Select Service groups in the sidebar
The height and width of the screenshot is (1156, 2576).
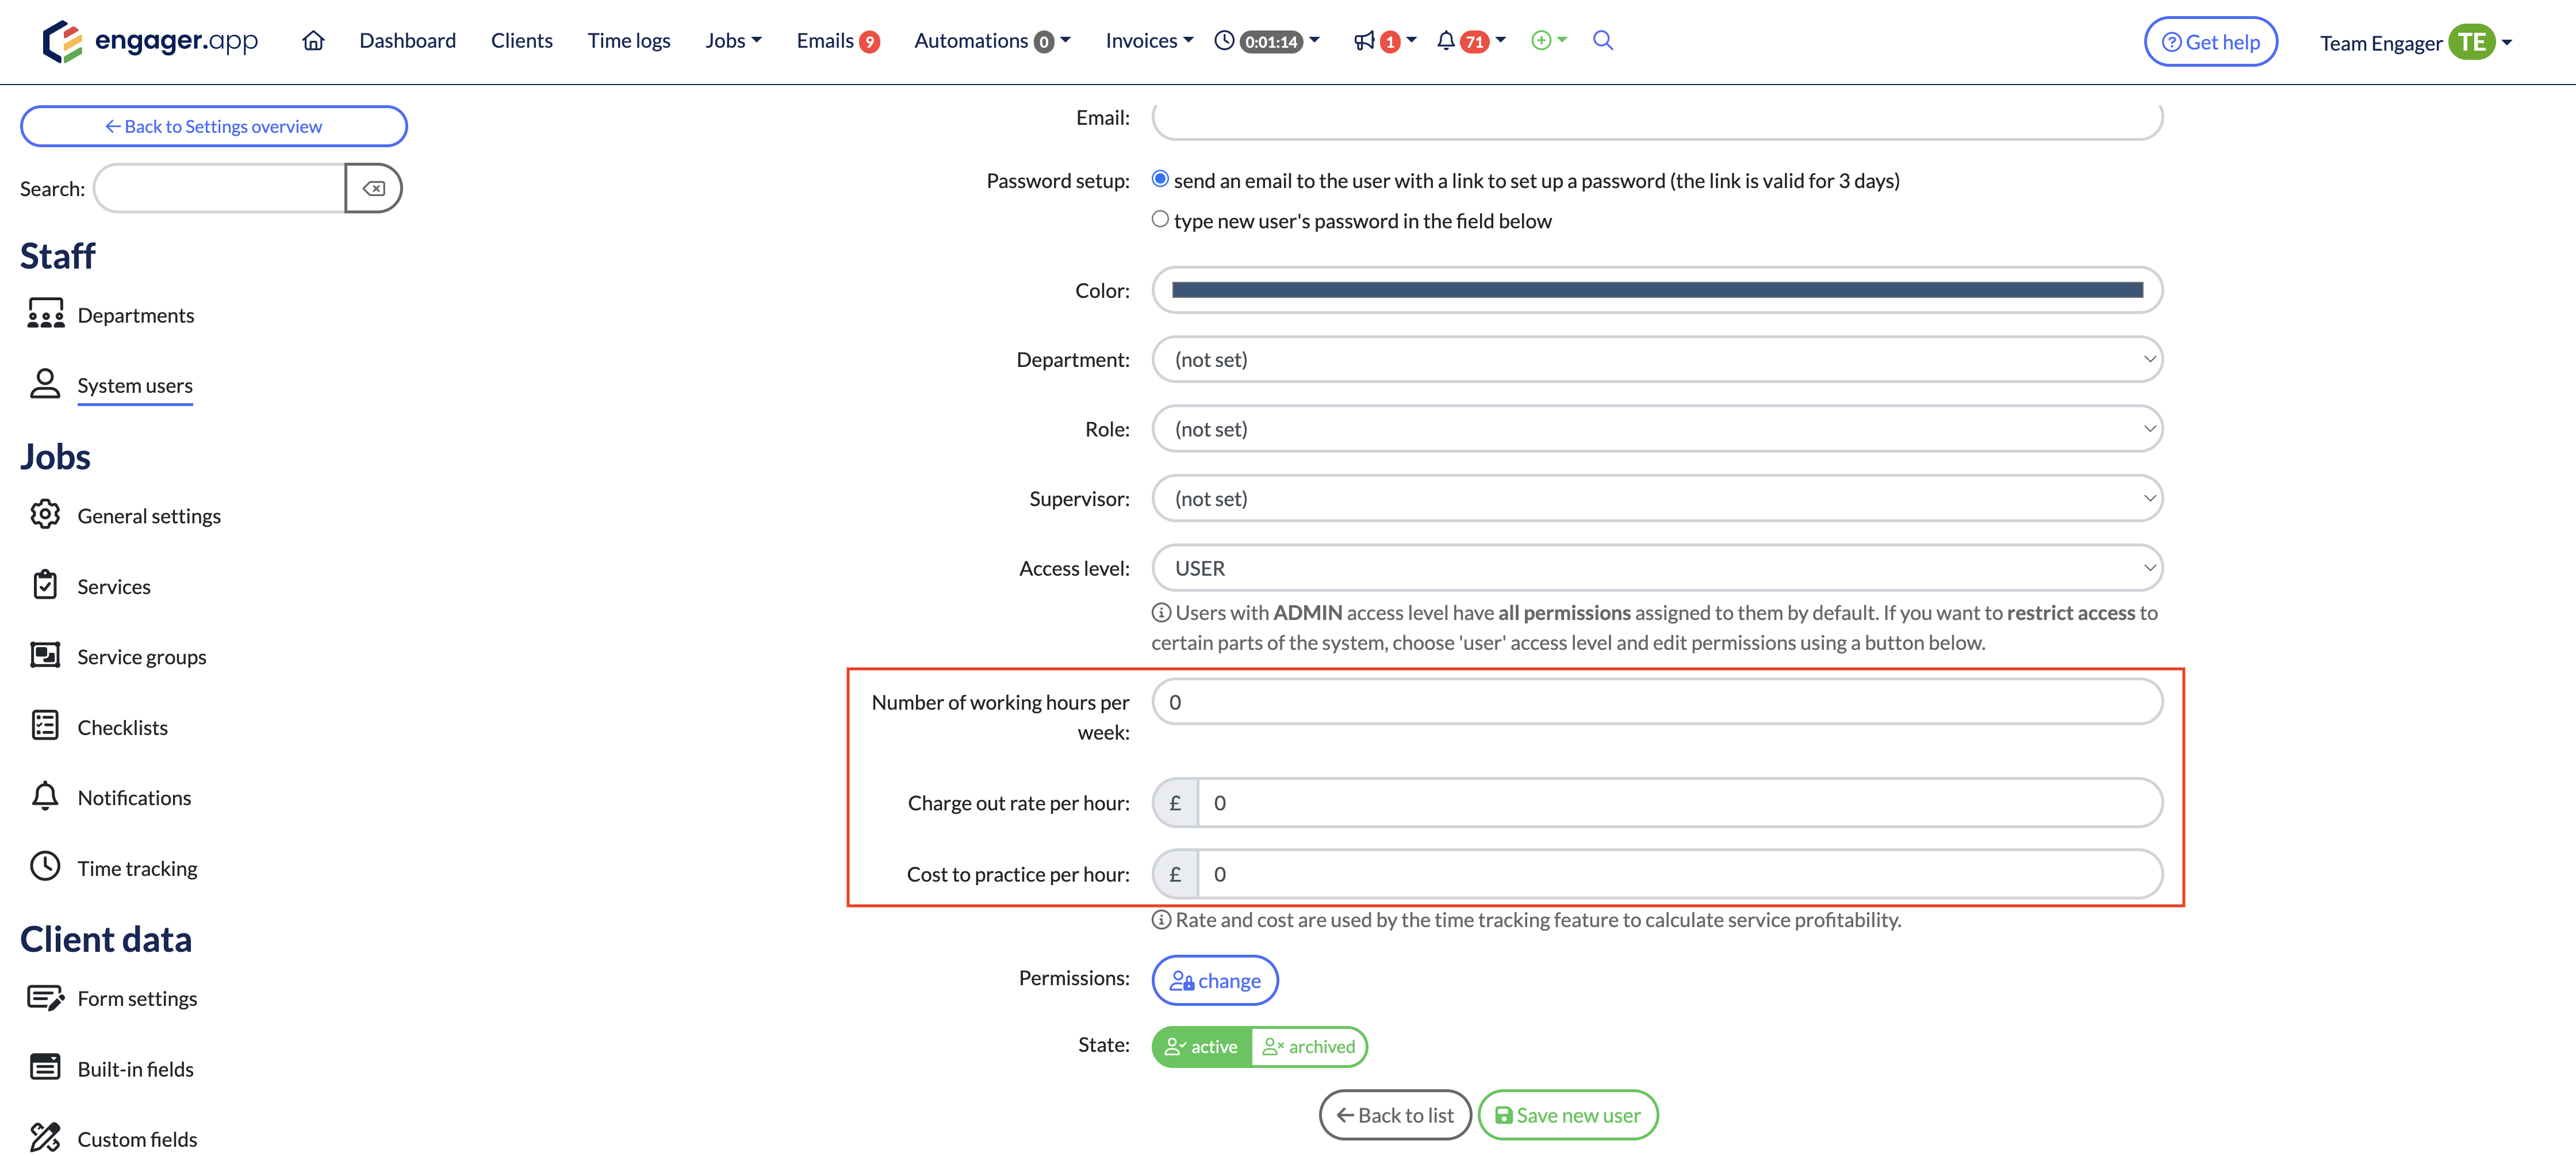(141, 657)
